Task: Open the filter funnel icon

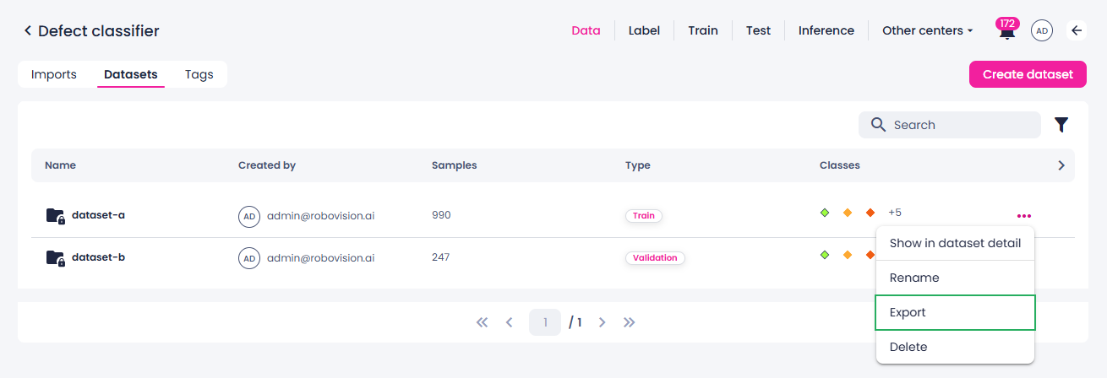Action: pos(1061,125)
